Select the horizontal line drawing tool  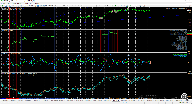pos(91,6)
